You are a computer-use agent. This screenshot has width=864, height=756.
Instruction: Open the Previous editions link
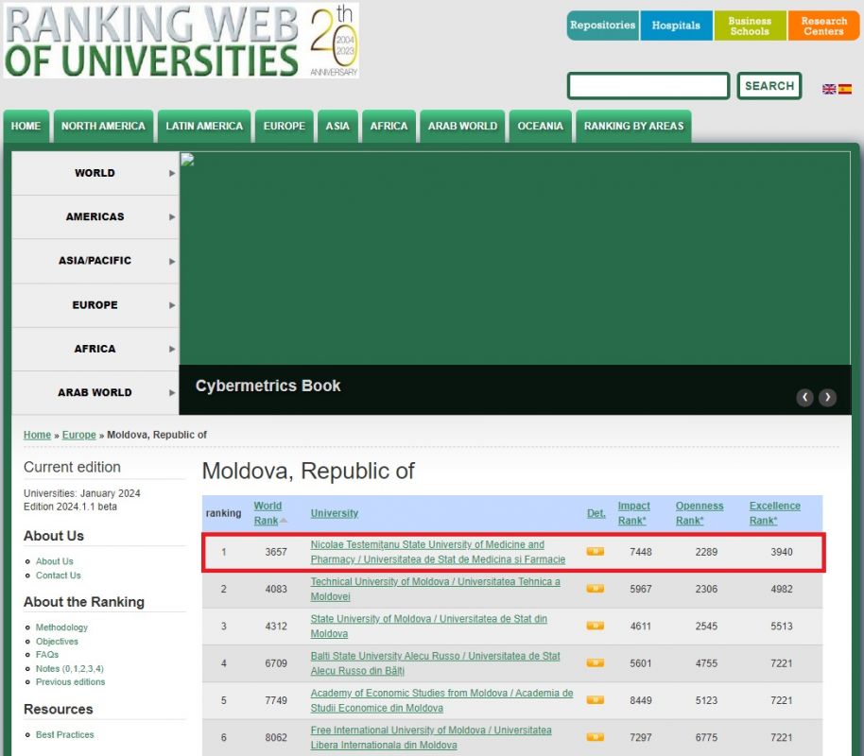pyautogui.click(x=70, y=681)
